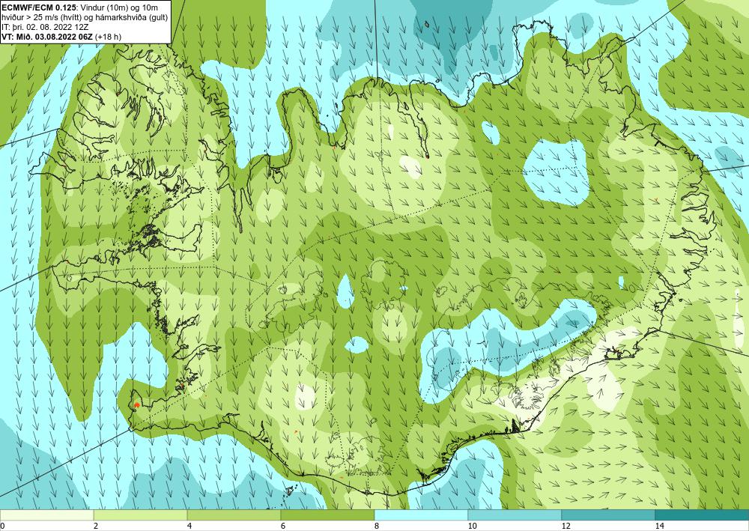
Task: Click the '(+18 h)' forecast offset text
Action: point(109,36)
